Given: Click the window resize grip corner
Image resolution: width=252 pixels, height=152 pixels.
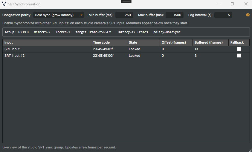Looking at the screenshot, I should [250, 150].
